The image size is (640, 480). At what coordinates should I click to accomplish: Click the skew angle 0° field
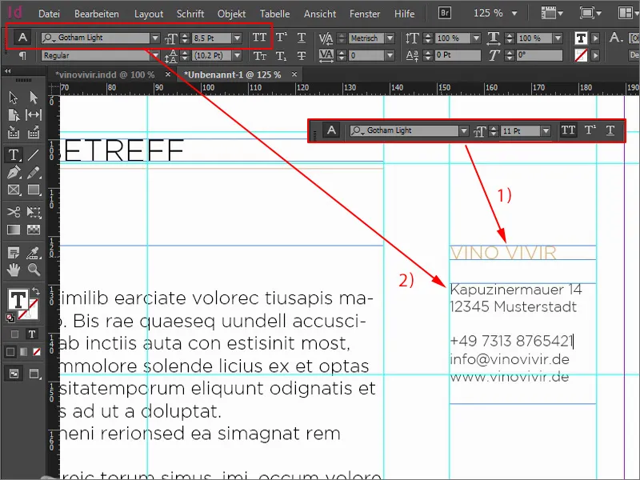pos(539,55)
